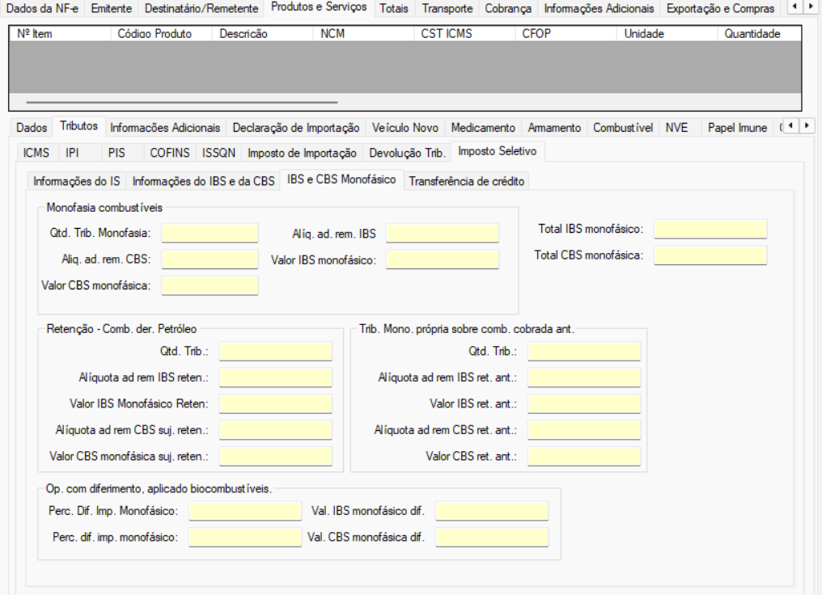Click the CST ICMS column header
Image resolution: width=822 pixels, height=595 pixels.
click(x=465, y=33)
